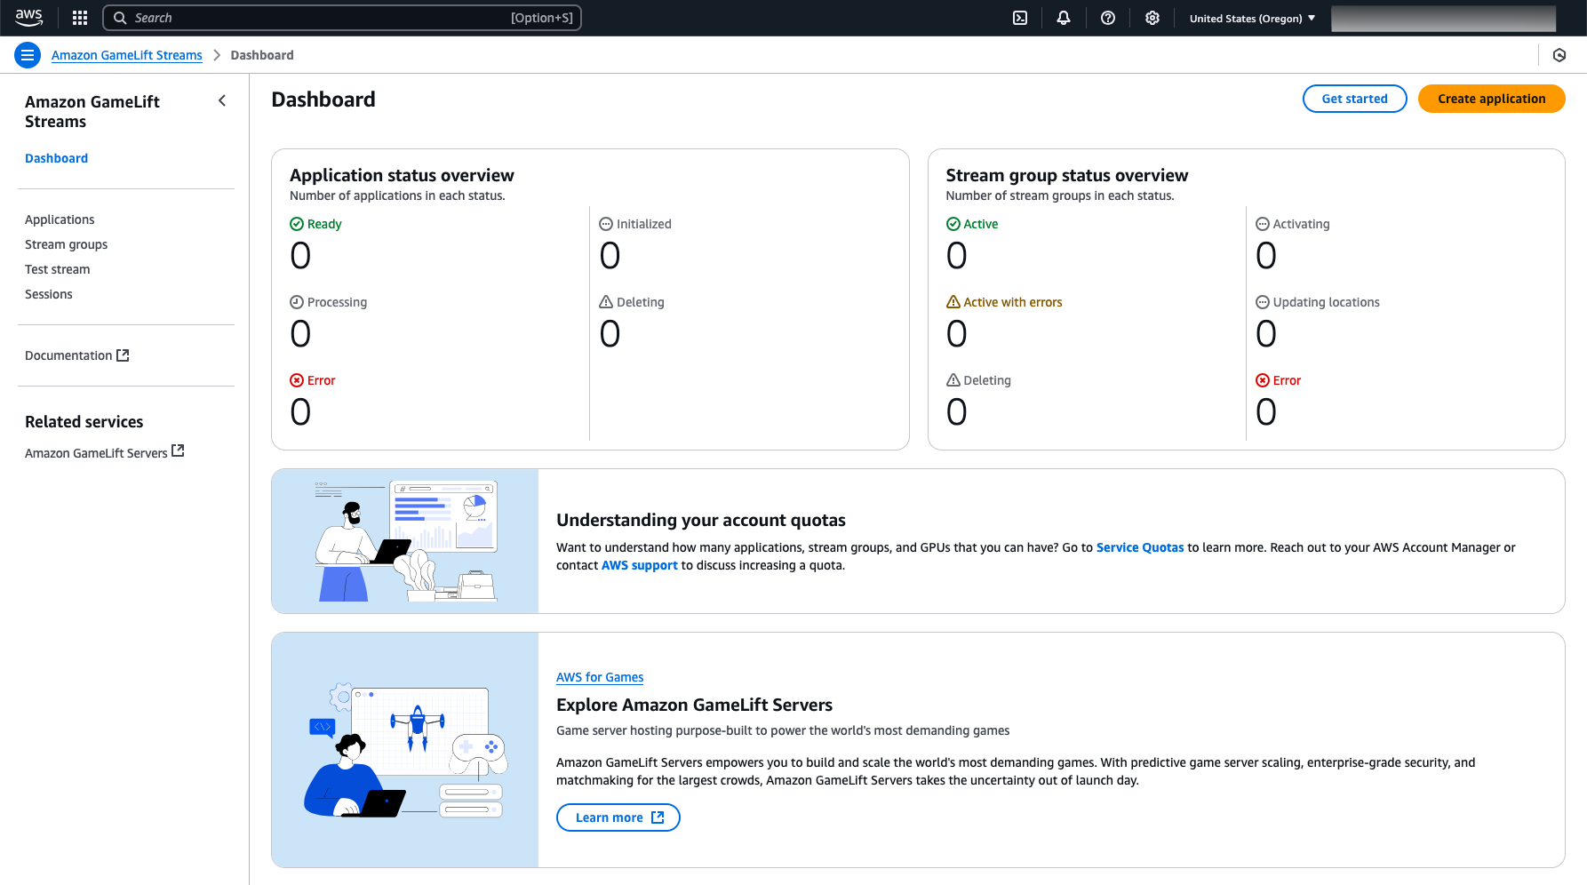Click the external icon on Learn more

tap(658, 817)
